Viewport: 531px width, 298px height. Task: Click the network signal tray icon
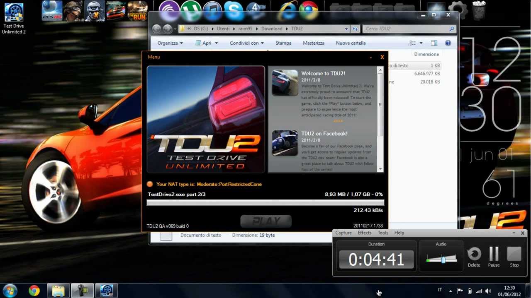[x=479, y=291]
